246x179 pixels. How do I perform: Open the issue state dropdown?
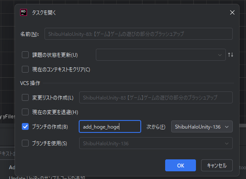click(x=161, y=55)
